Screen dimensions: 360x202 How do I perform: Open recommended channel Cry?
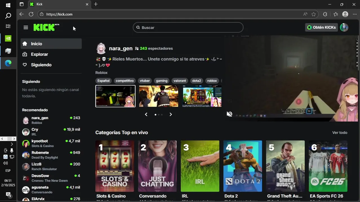[x=51, y=132]
